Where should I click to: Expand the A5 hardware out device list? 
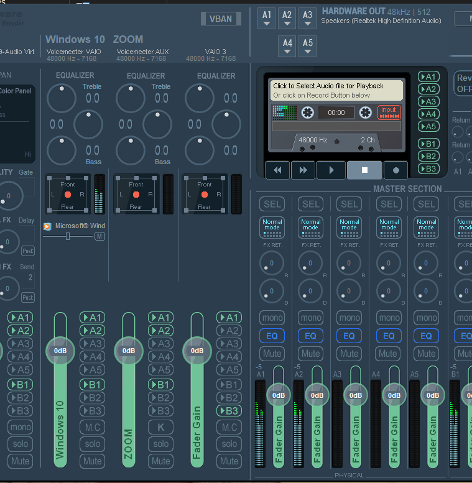pyautogui.click(x=307, y=47)
